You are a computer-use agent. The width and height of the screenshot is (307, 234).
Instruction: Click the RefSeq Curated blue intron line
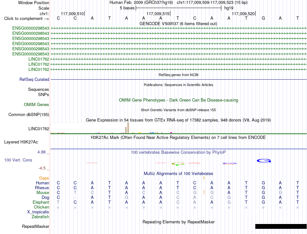(x=178, y=80)
